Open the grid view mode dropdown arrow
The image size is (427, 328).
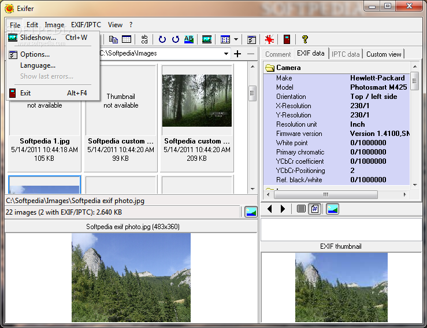(236, 39)
